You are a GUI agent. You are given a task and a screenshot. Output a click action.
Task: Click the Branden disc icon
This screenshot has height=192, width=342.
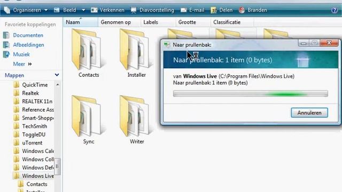(x=242, y=10)
